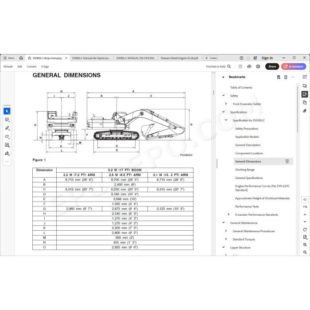
Task: Expand Excavator Performance Standards bookmark
Action: (x=229, y=214)
